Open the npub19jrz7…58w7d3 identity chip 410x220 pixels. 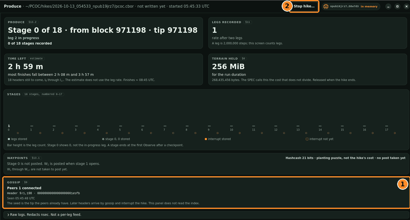(351, 6)
